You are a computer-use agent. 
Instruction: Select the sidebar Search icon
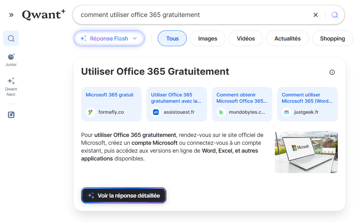(11, 38)
